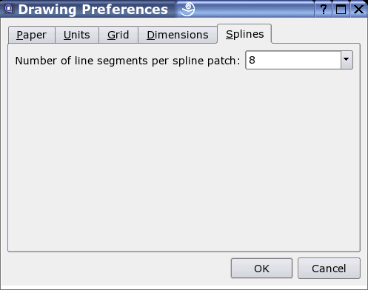Open the Units tab
The width and height of the screenshot is (368, 290).
click(x=77, y=35)
